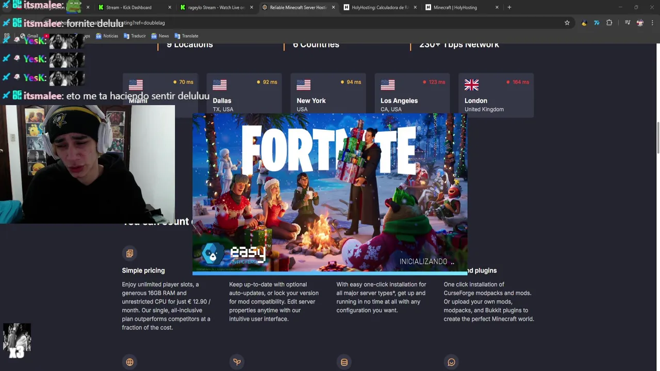Close the HolyHosting Calculadora tab
Viewport: 660px width, 371px height.
(x=415, y=7)
